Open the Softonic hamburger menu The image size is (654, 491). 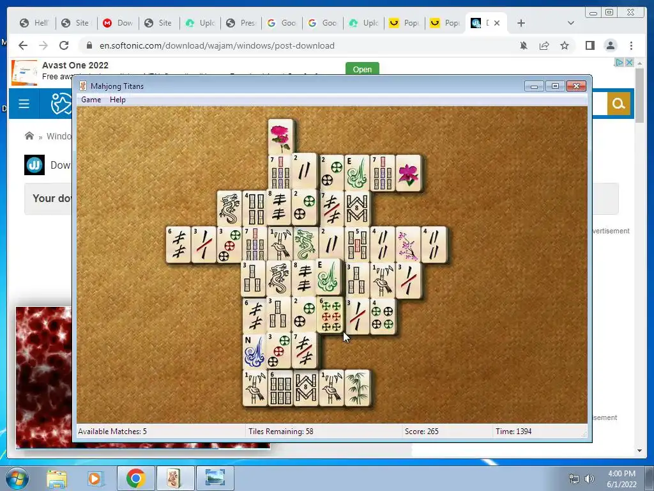pyautogui.click(x=24, y=104)
